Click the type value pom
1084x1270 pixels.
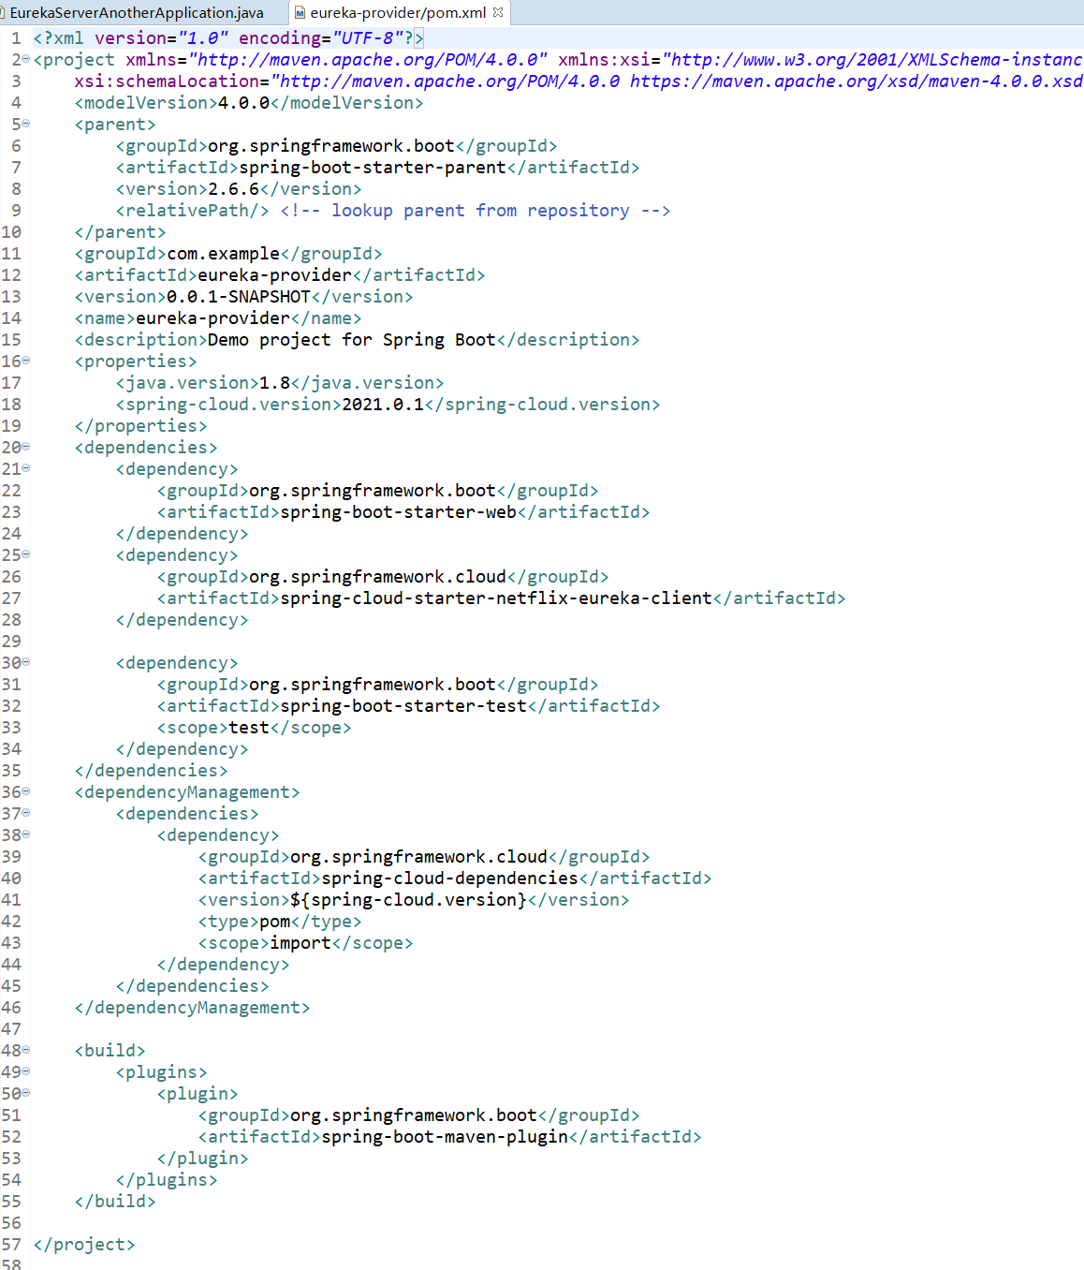click(x=274, y=922)
